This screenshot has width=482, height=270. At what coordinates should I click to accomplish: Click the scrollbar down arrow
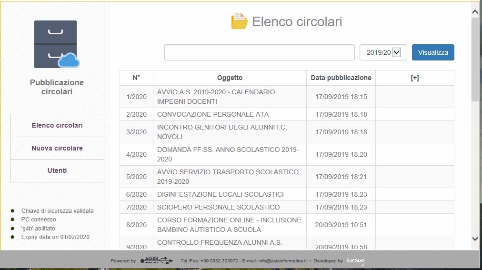475,239
